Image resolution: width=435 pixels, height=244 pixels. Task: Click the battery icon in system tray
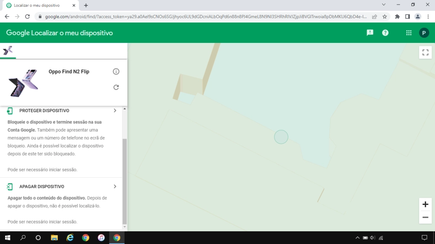click(365, 238)
